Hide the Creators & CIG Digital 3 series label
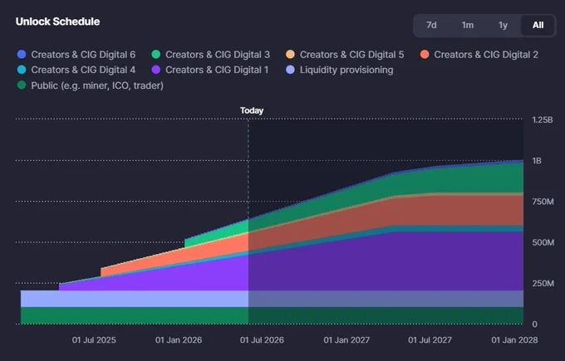565x361 pixels. [x=218, y=55]
